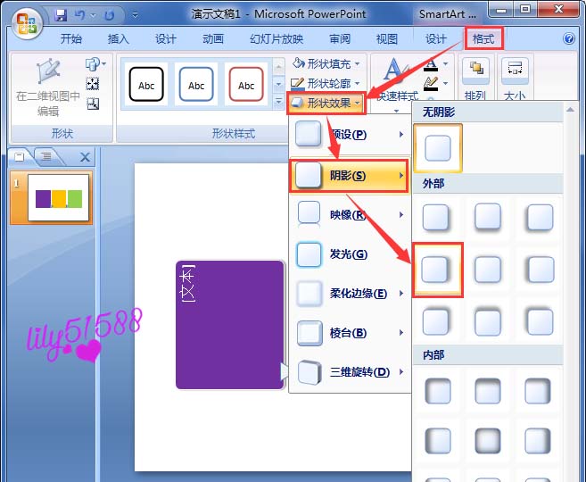Viewport: 586px width, 482px height.
Task: Select slide 1 thumbnail
Action: tap(59, 198)
